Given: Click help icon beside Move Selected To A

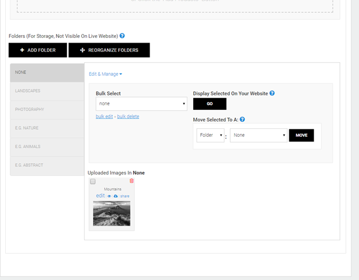Looking at the screenshot, I should [242, 120].
